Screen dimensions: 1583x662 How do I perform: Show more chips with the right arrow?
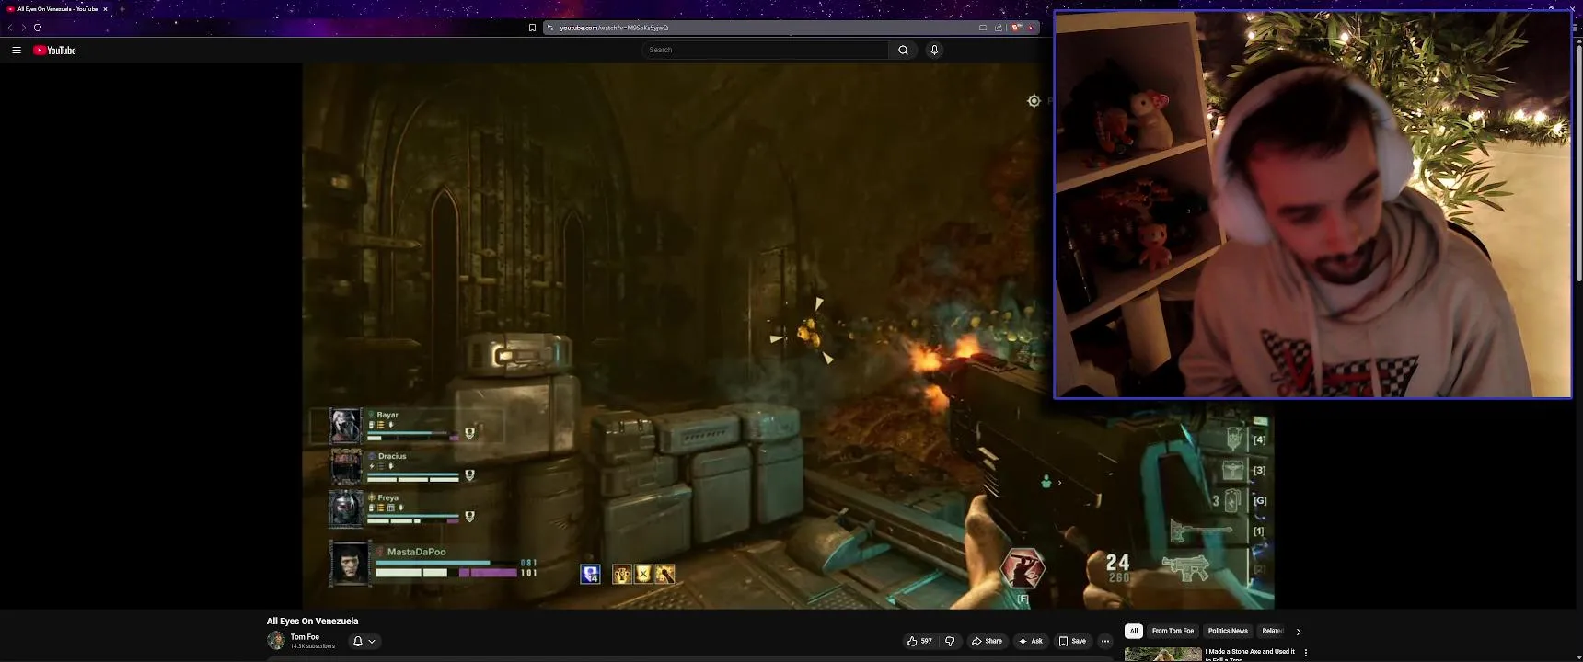tap(1299, 632)
